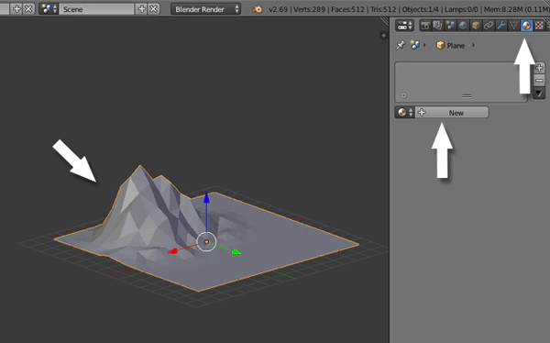
Task: Click the v2.69 version text
Action: [278, 9]
